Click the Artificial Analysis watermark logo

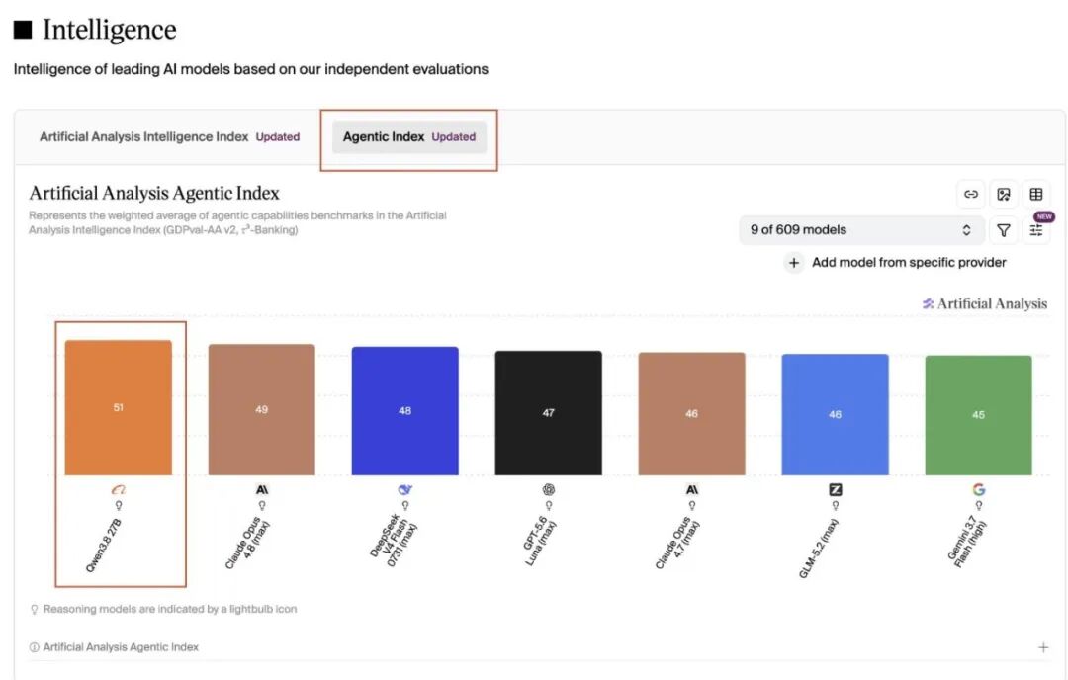(985, 303)
